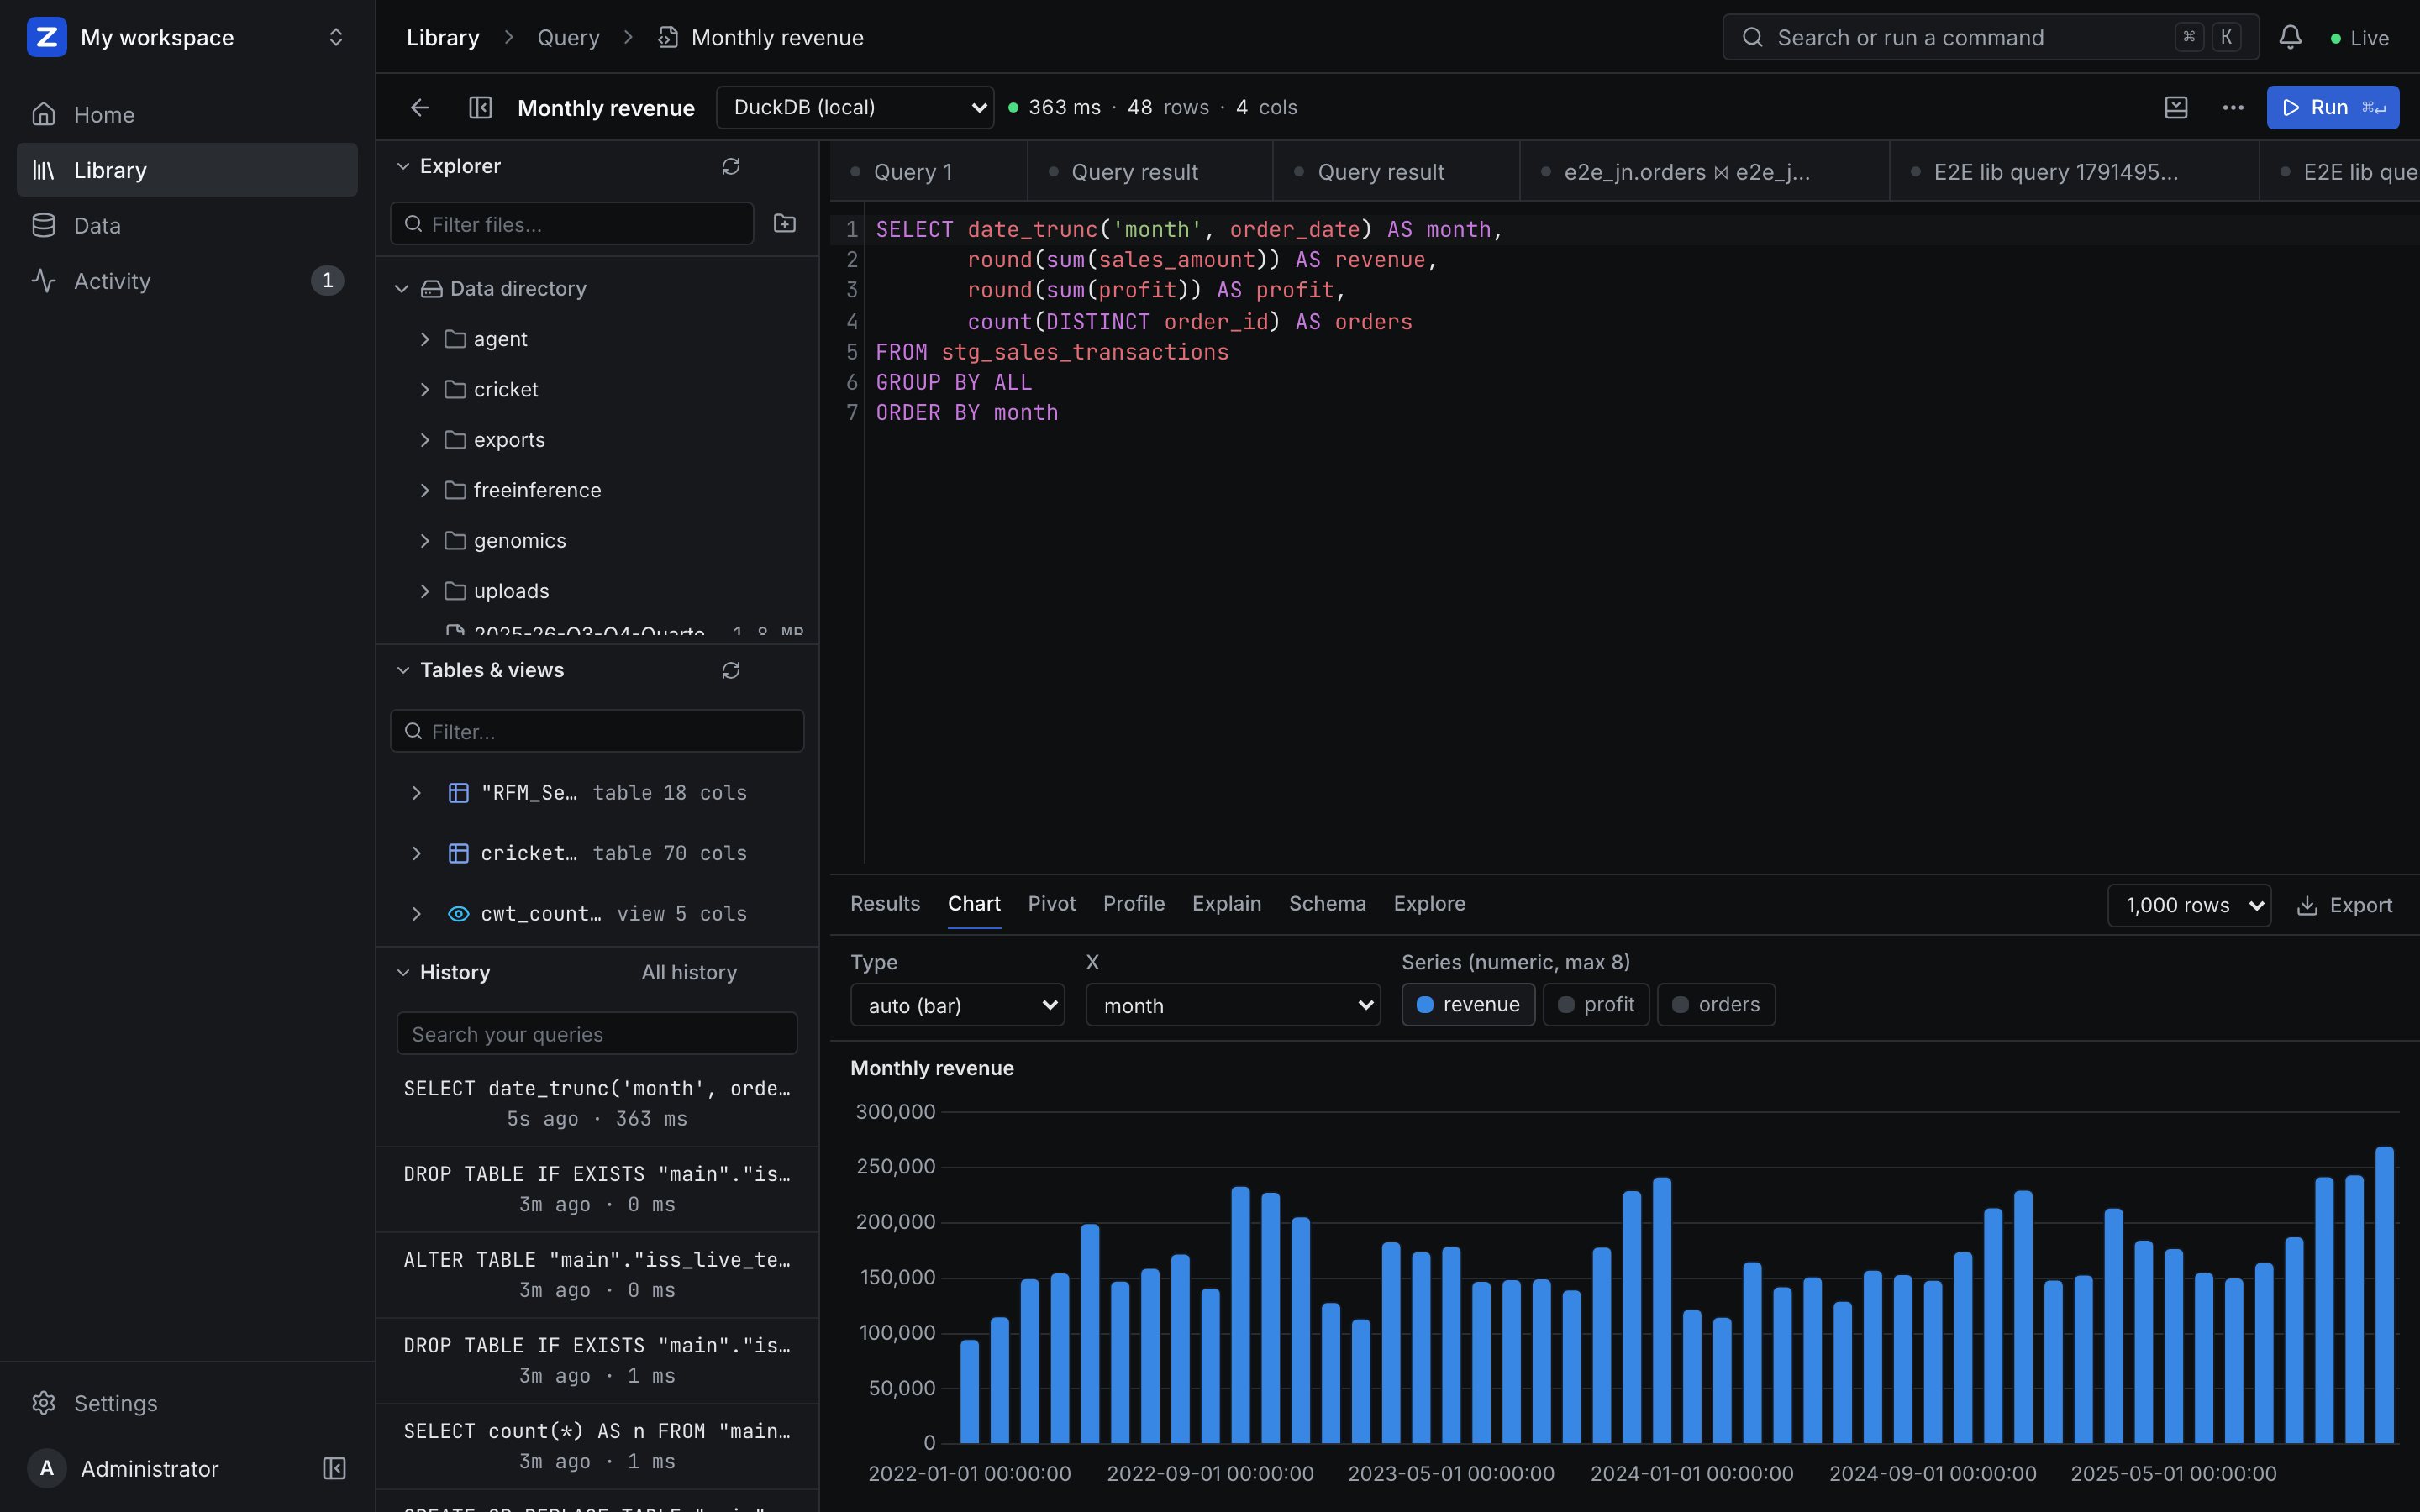
Task: Click the All history link
Action: (689, 972)
